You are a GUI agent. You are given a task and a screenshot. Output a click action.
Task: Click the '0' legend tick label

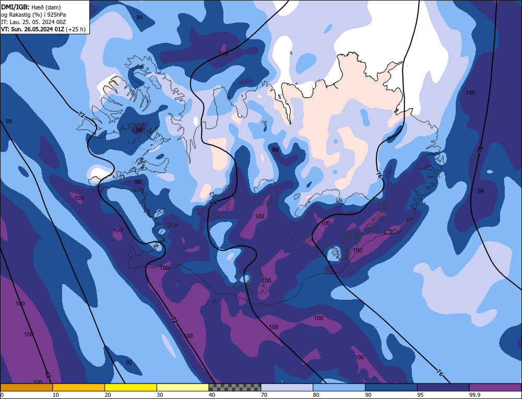2,395
